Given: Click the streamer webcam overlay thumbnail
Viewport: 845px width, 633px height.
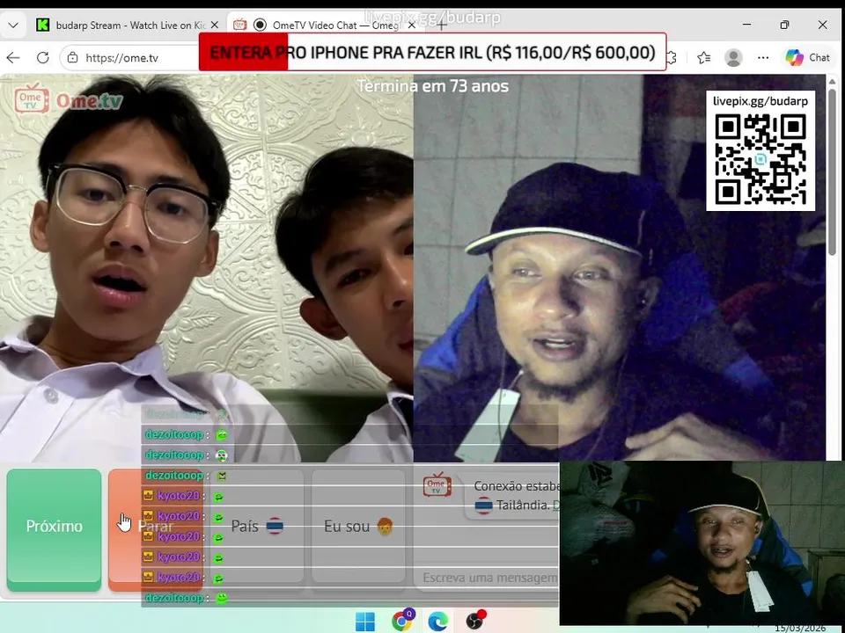Looking at the screenshot, I should (702, 543).
